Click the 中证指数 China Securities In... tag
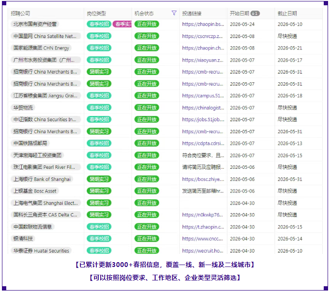Screen dimensions: 330x292 point(46,119)
